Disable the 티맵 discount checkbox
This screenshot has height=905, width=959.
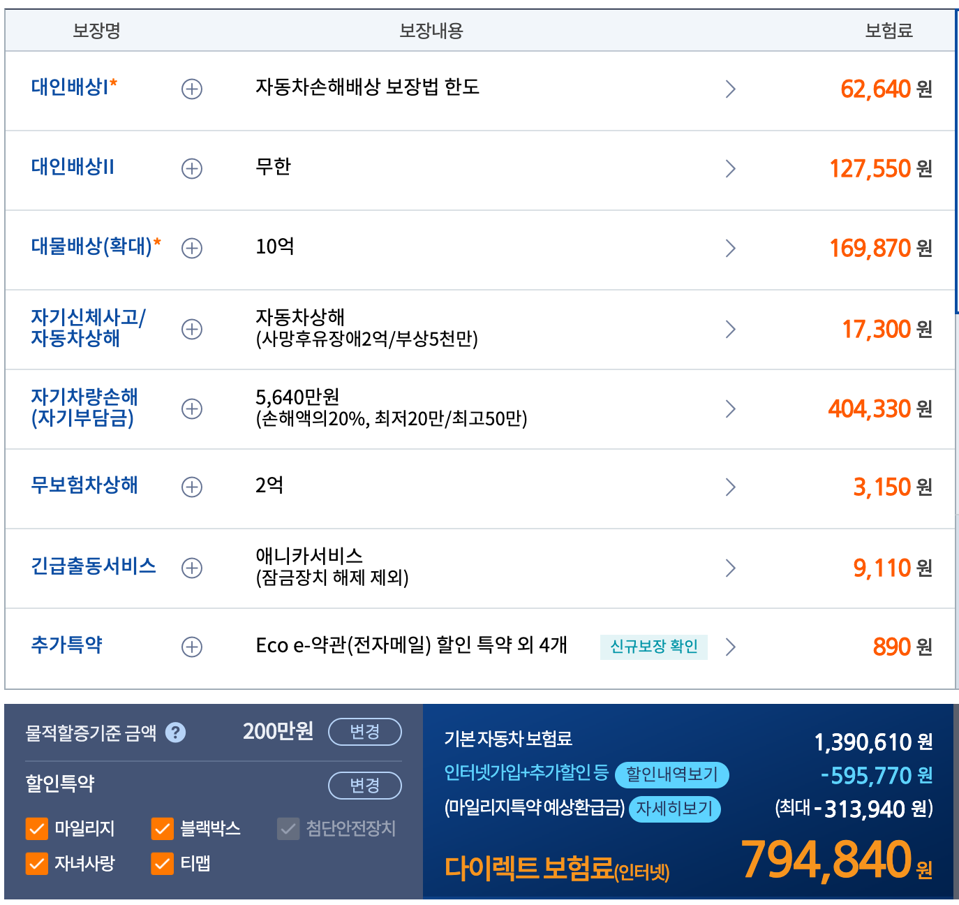tap(161, 864)
